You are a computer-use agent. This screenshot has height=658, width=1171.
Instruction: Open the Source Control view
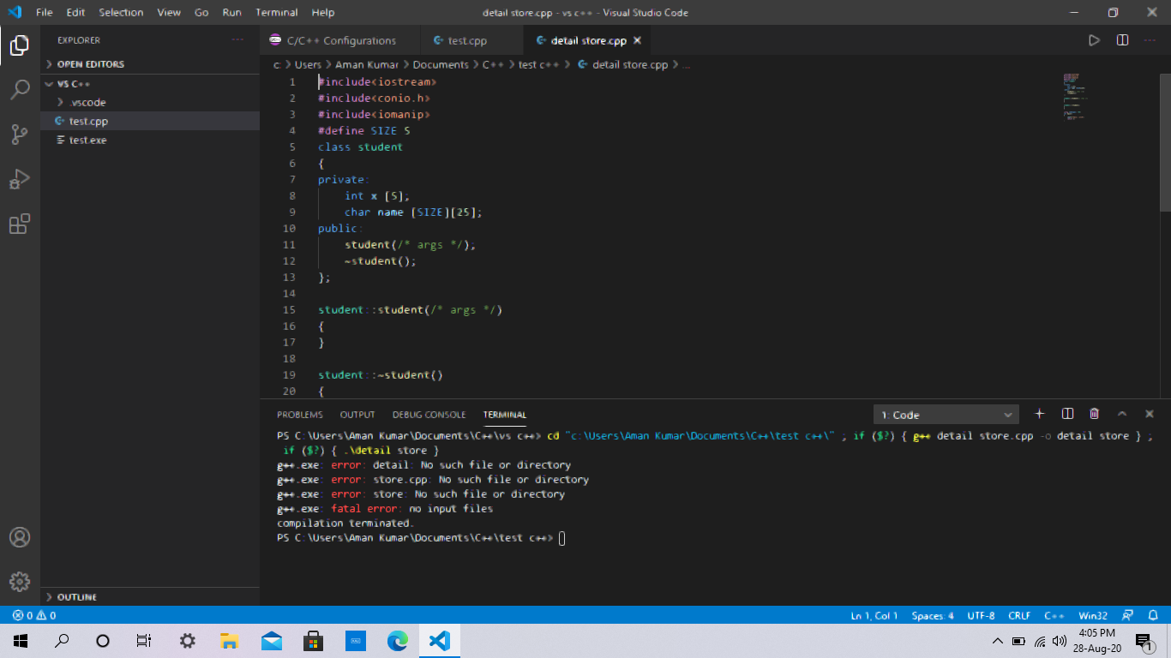(x=20, y=134)
